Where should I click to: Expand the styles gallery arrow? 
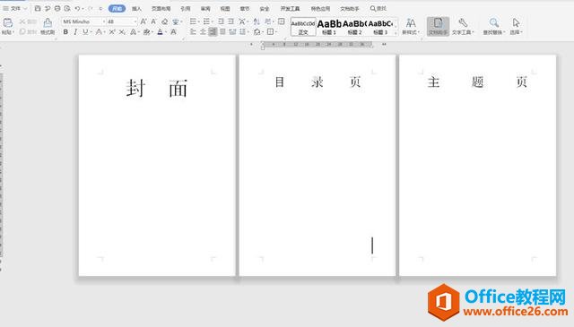396,33
